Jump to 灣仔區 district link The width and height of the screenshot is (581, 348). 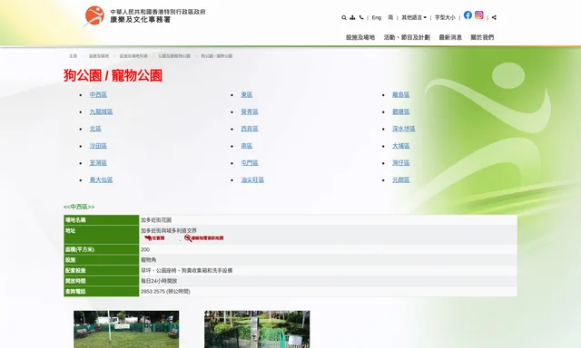click(401, 163)
